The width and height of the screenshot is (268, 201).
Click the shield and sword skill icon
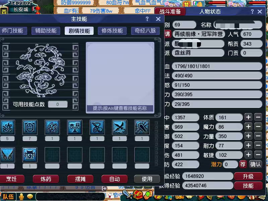pyautogui.click(x=142, y=127)
